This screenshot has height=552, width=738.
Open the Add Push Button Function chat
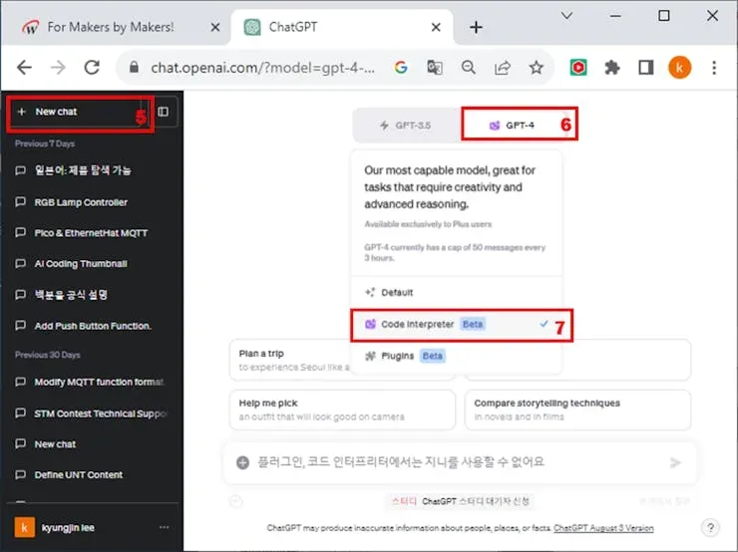pyautogui.click(x=92, y=326)
